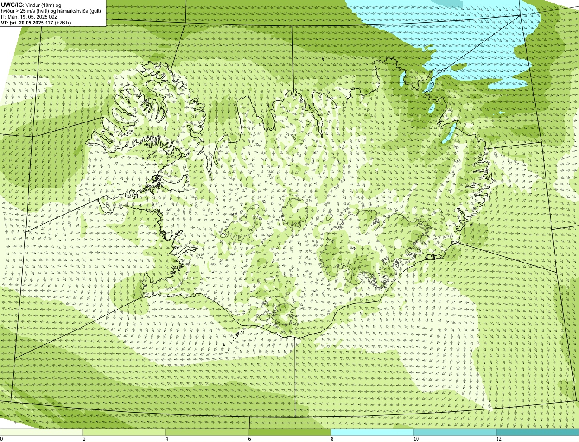Click the "VT: þri. 20.05.2025 11Z" valid-time line
This screenshot has height=442, width=579.
(36, 22)
